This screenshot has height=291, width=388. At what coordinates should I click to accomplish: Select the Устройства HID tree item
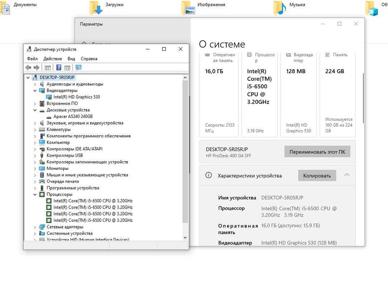pyautogui.click(x=88, y=239)
